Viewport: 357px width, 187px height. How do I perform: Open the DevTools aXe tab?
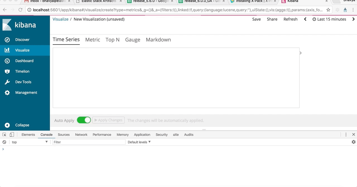(x=176, y=135)
